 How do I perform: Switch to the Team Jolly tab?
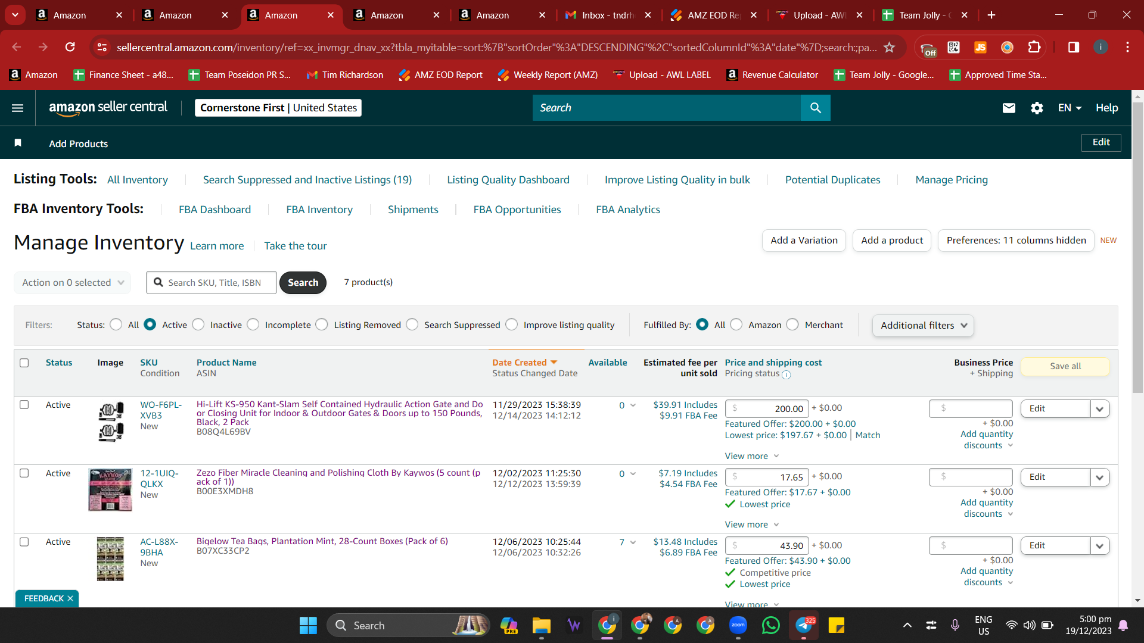coord(925,15)
